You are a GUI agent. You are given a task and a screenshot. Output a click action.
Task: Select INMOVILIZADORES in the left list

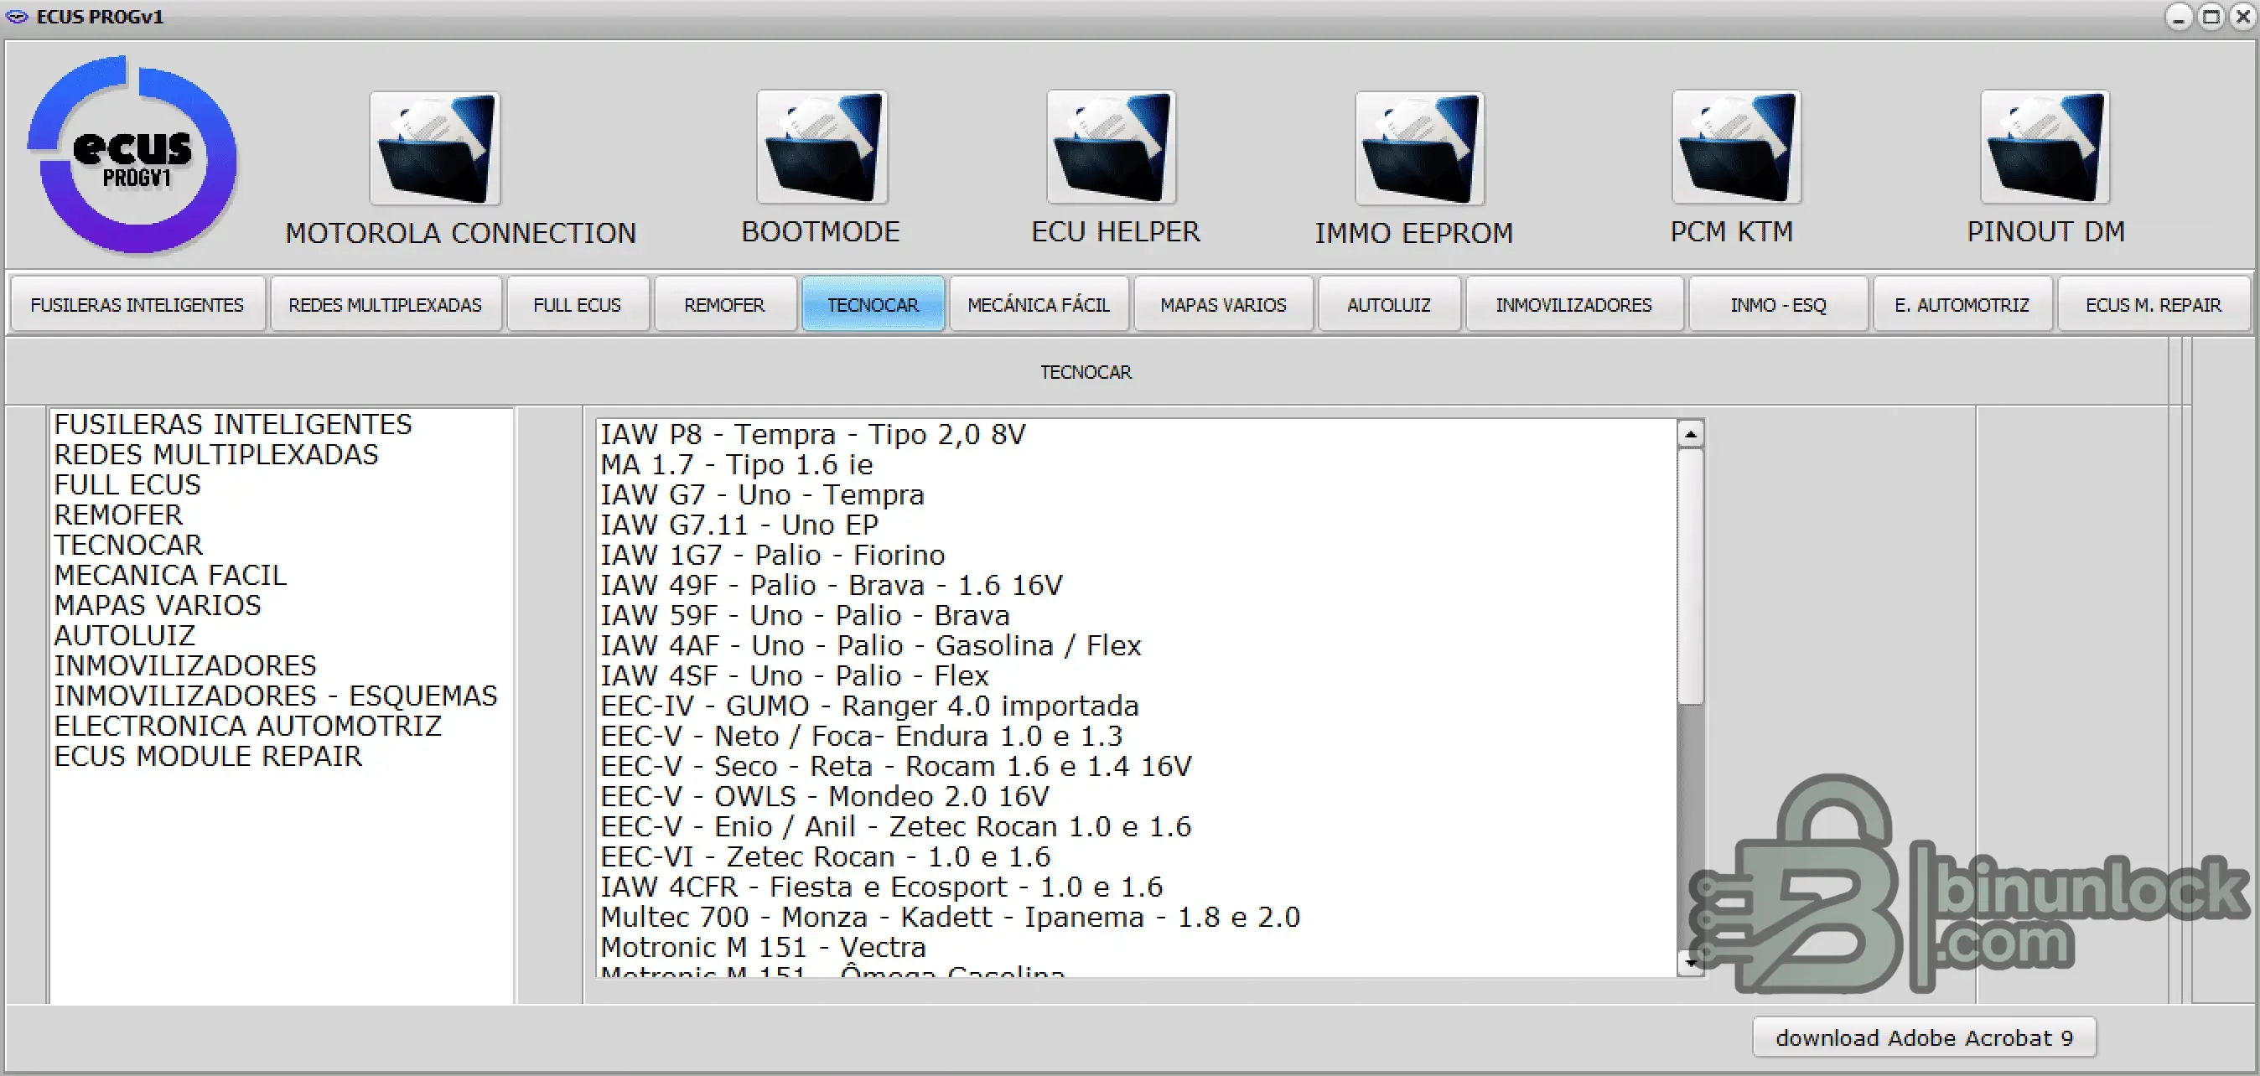(185, 665)
